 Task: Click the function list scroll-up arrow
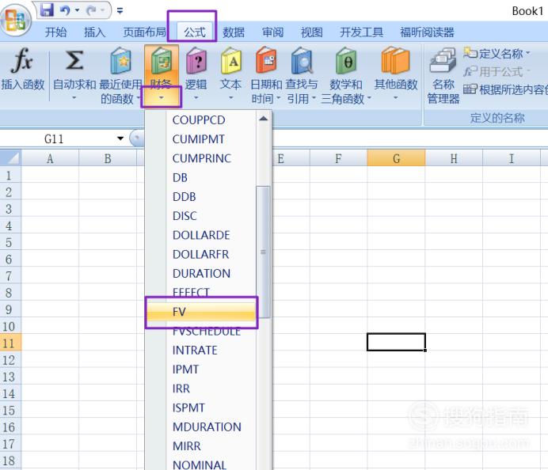pos(263,119)
